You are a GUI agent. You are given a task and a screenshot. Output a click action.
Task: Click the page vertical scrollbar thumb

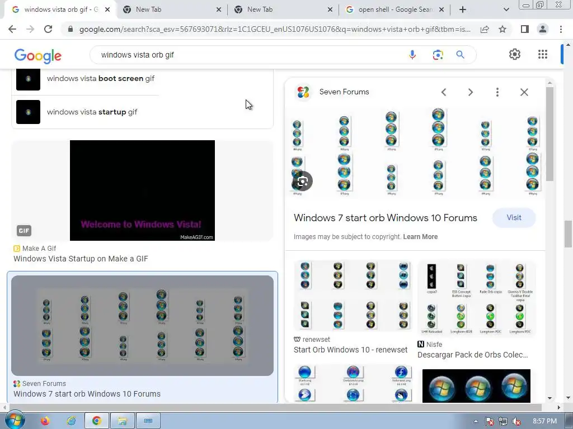coord(569,234)
